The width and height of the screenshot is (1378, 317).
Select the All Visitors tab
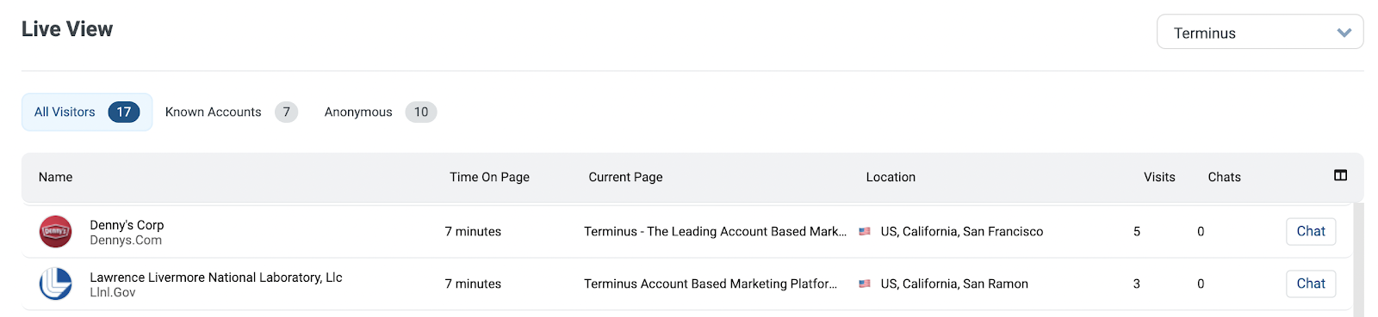click(x=87, y=113)
